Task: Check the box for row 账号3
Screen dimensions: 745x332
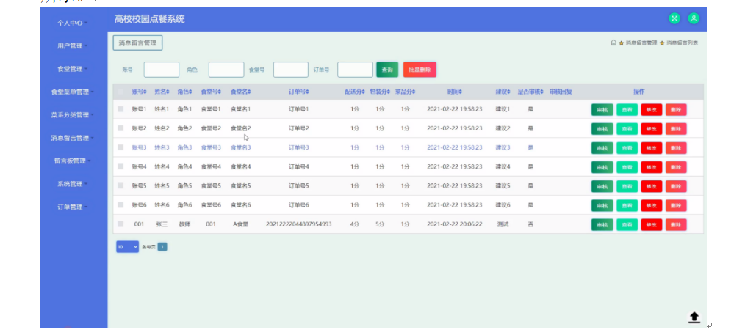Action: (x=120, y=147)
